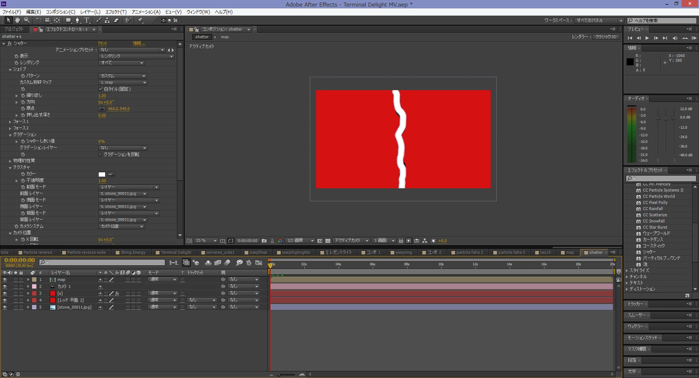Screen dimensions: 699x378
Task: Click the label color of layer 2
Action: click(34, 287)
